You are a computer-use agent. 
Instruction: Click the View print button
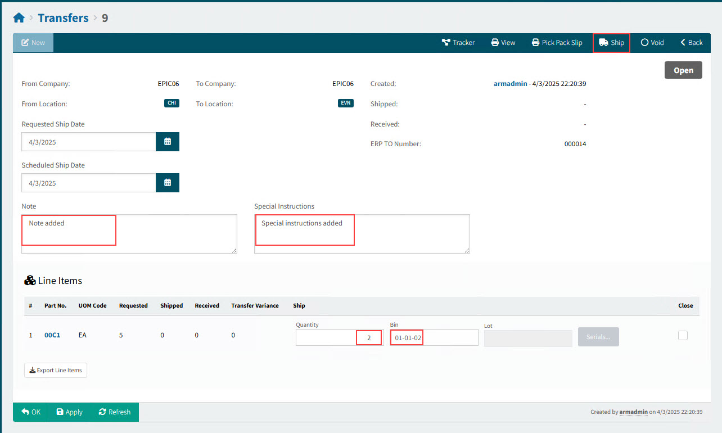[x=503, y=43]
